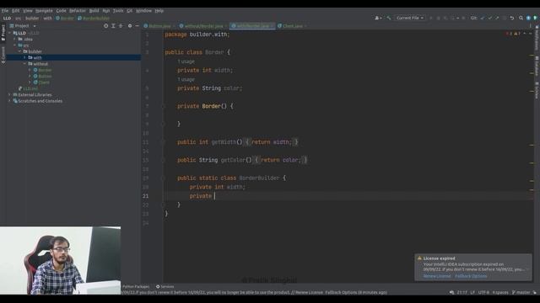Click the 4 spaces indent status item

pyautogui.click(x=500, y=293)
